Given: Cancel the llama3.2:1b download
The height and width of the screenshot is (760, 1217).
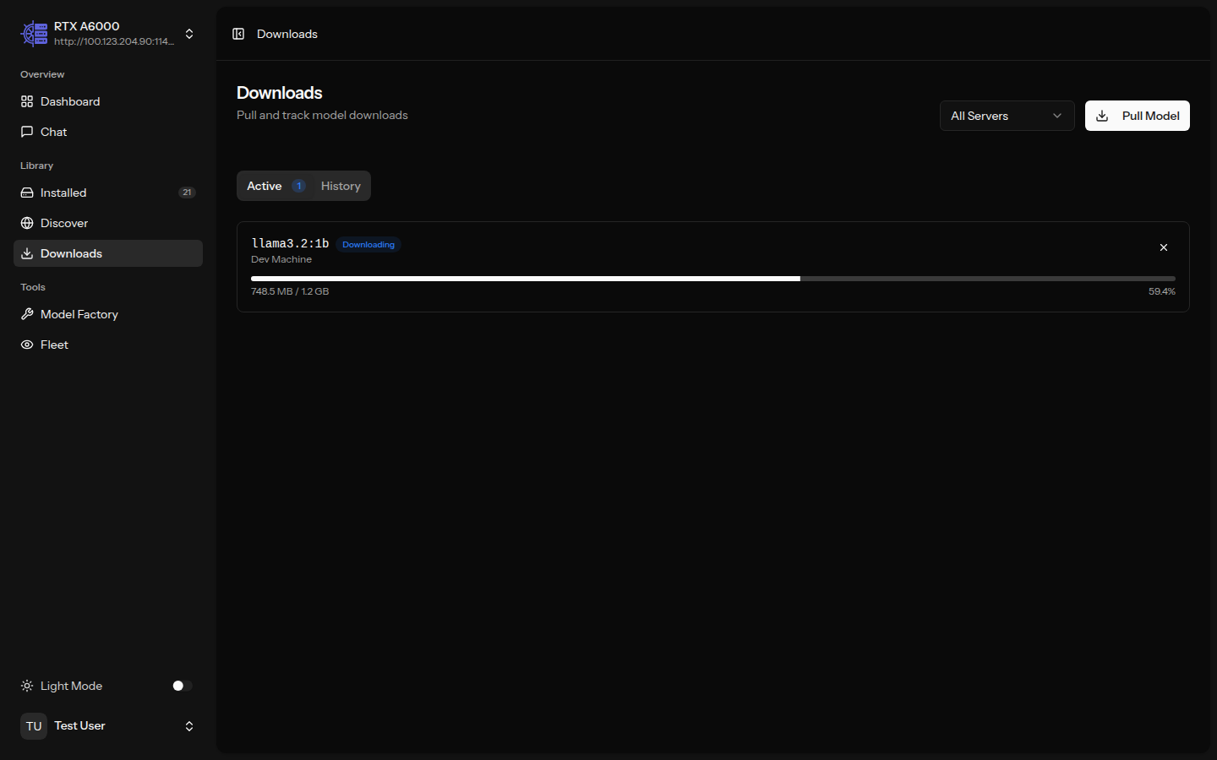Looking at the screenshot, I should [1164, 247].
